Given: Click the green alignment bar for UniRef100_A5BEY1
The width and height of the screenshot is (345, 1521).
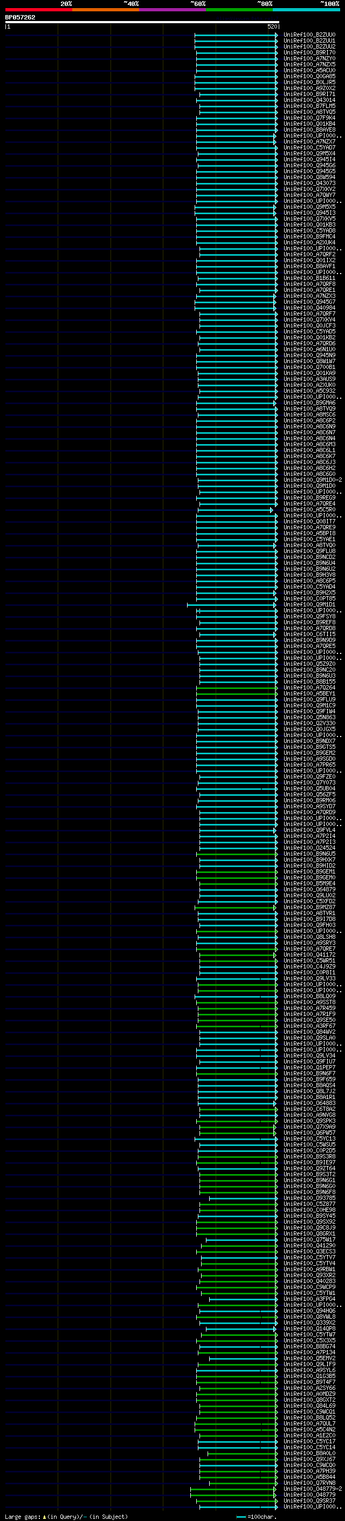Looking at the screenshot, I should click(236, 694).
